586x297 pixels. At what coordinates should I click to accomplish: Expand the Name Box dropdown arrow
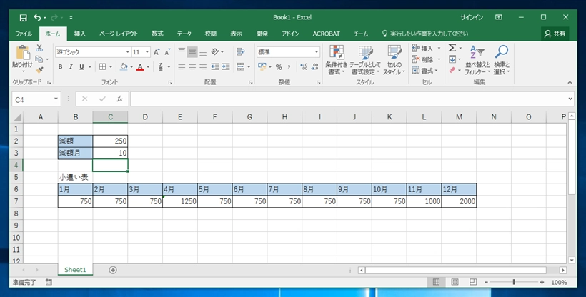pos(56,99)
